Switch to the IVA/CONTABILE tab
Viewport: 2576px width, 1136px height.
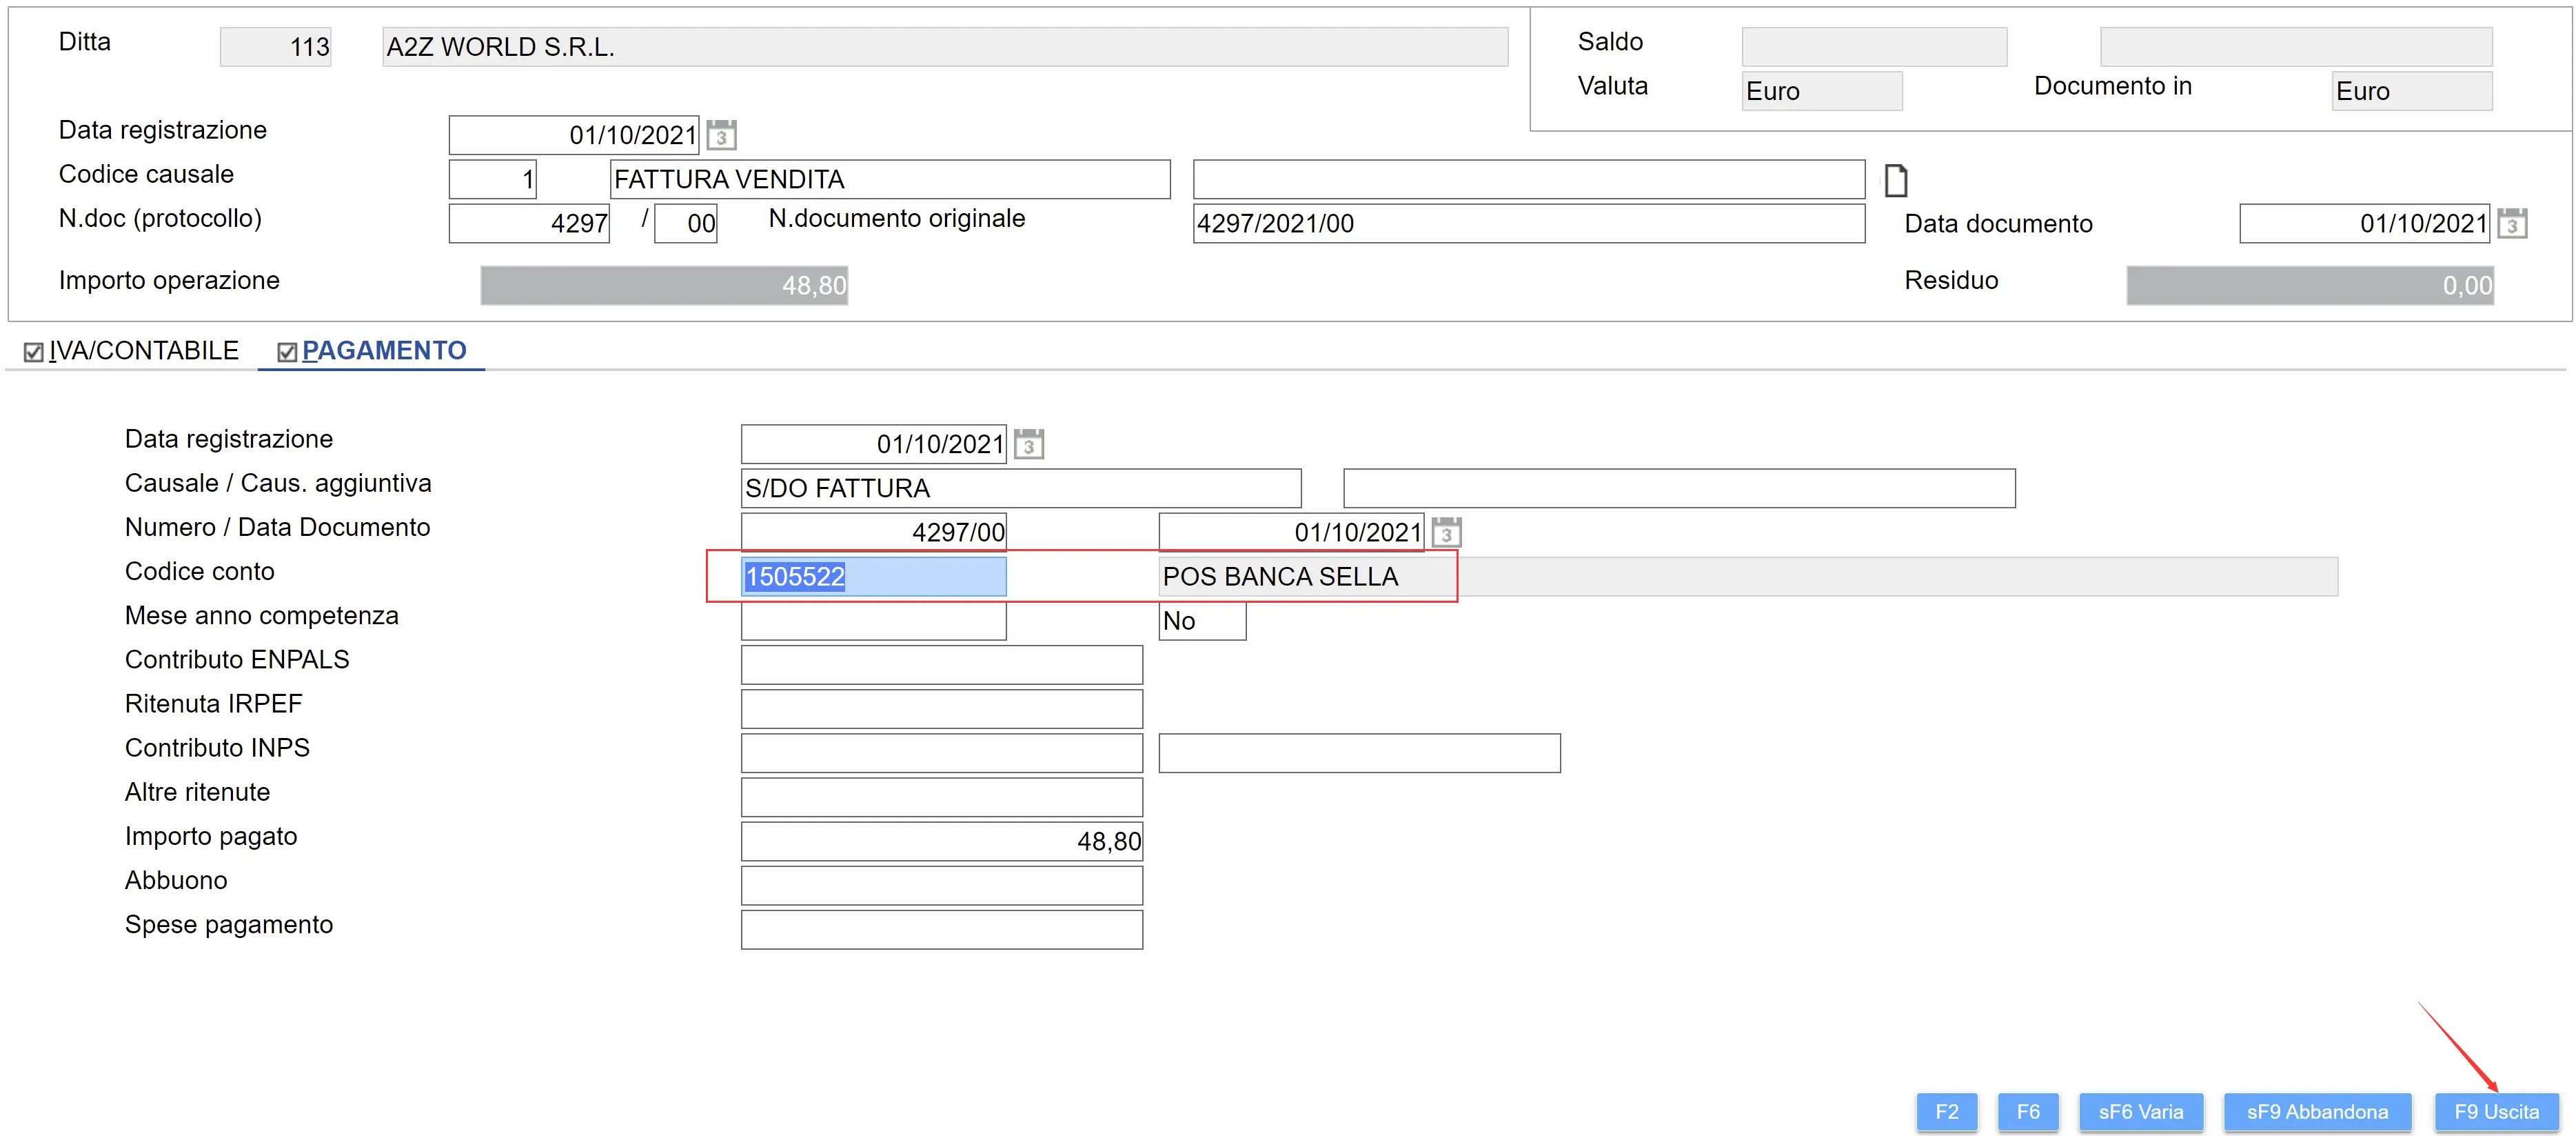pyautogui.click(x=143, y=351)
